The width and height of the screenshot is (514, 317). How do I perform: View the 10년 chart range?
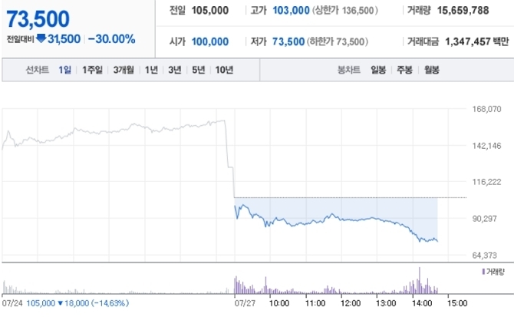(224, 71)
